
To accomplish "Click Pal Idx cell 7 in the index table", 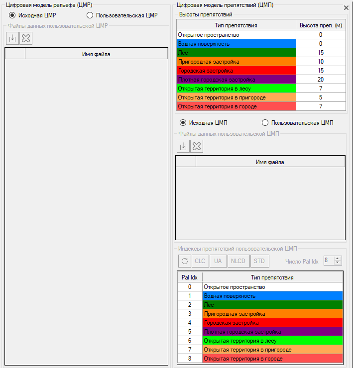I will [190, 350].
